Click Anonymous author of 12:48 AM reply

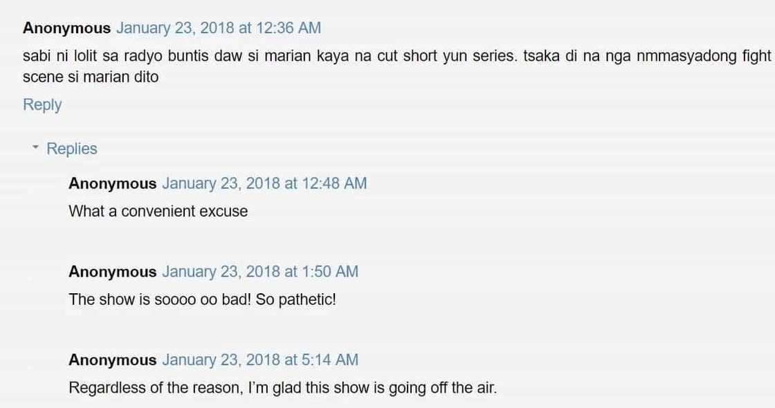[112, 183]
